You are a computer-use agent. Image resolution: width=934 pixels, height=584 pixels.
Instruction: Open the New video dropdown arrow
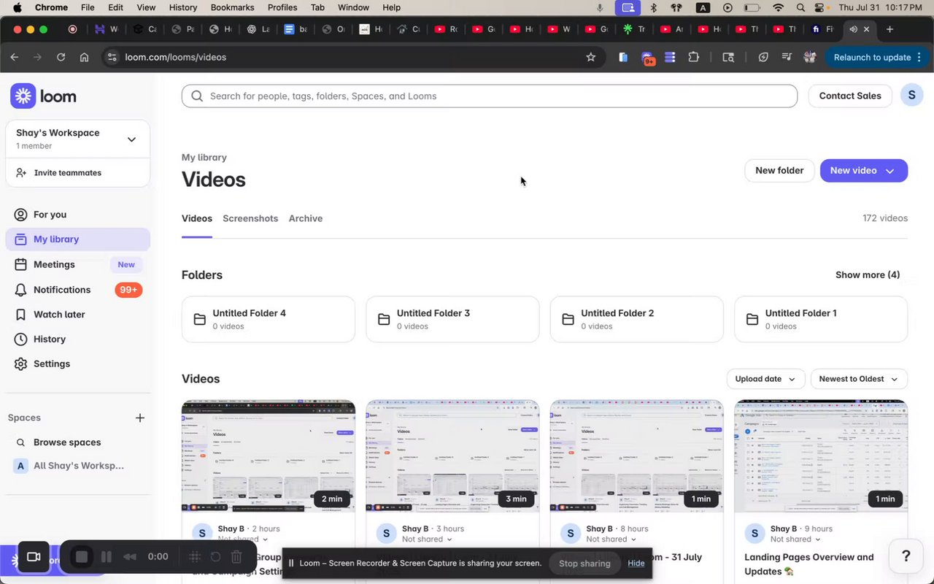(x=889, y=171)
